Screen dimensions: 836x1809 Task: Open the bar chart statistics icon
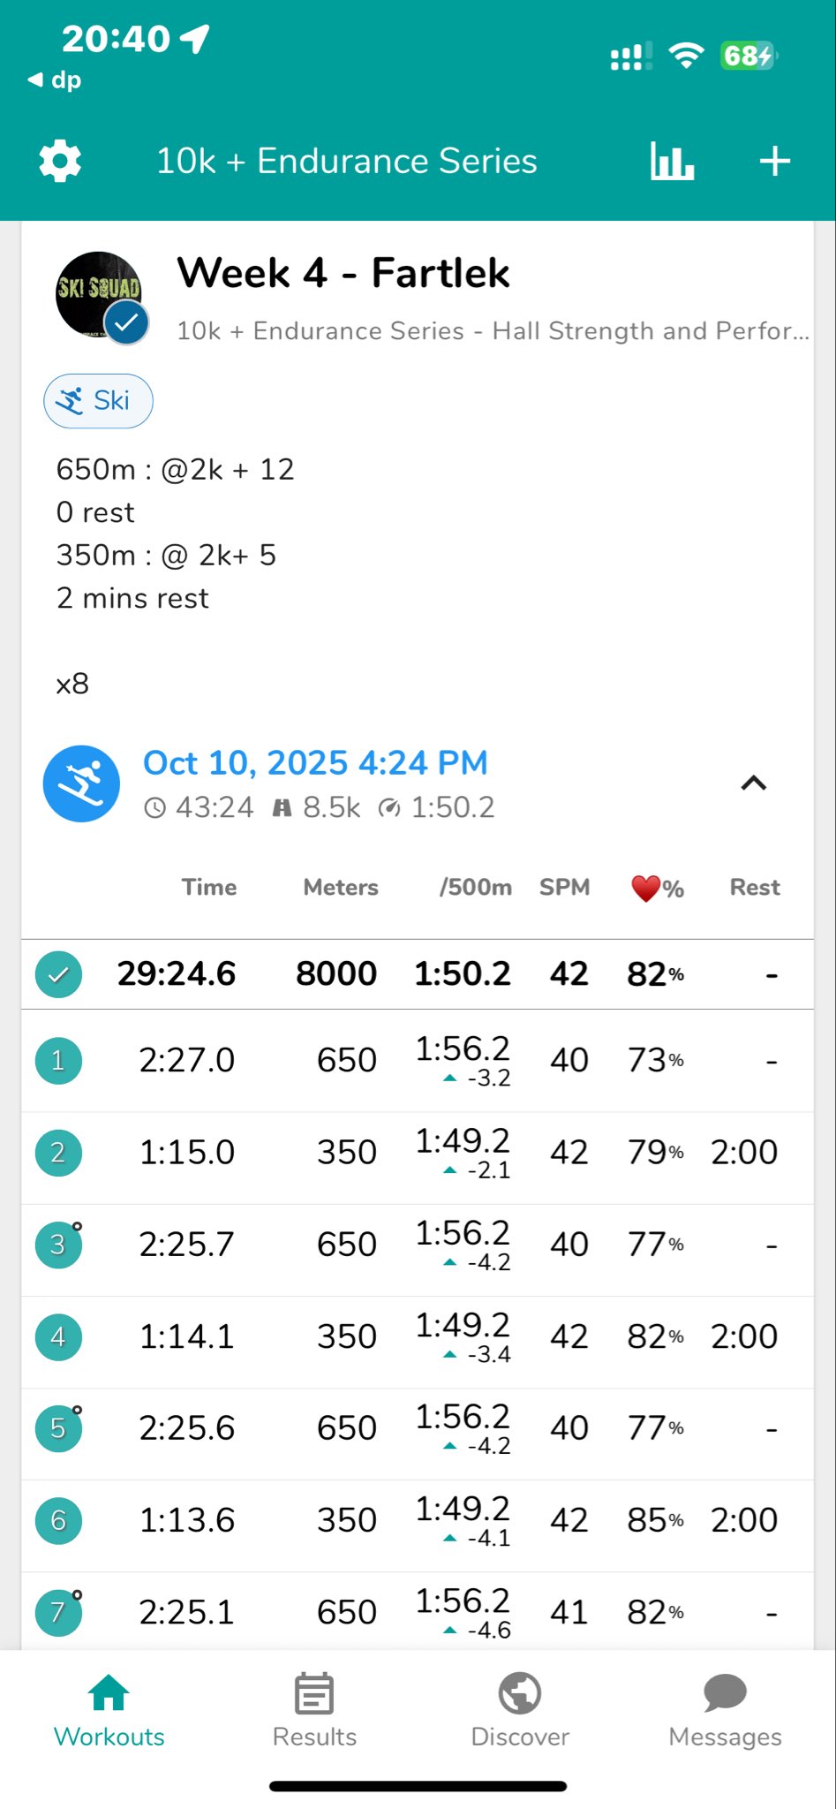click(x=672, y=162)
